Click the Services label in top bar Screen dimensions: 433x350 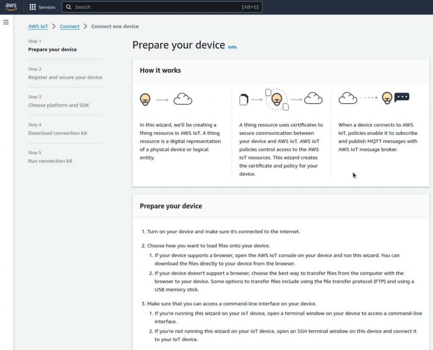click(x=47, y=7)
